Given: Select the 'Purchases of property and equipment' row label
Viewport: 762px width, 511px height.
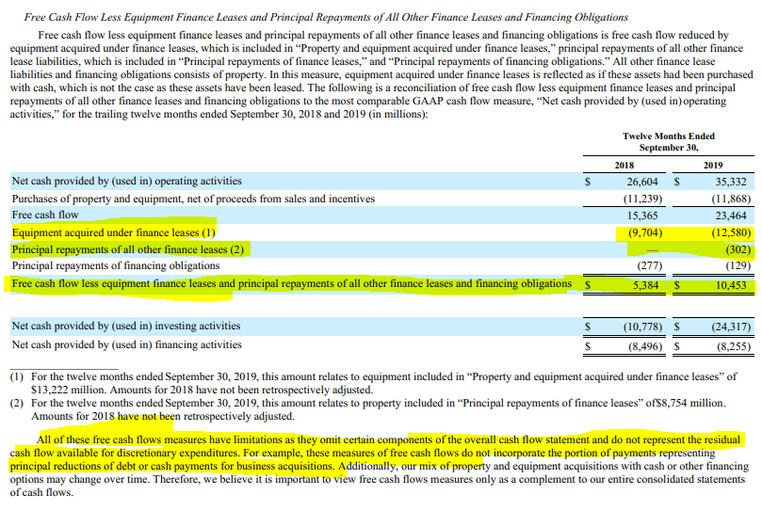Looking at the screenshot, I should point(193,199).
